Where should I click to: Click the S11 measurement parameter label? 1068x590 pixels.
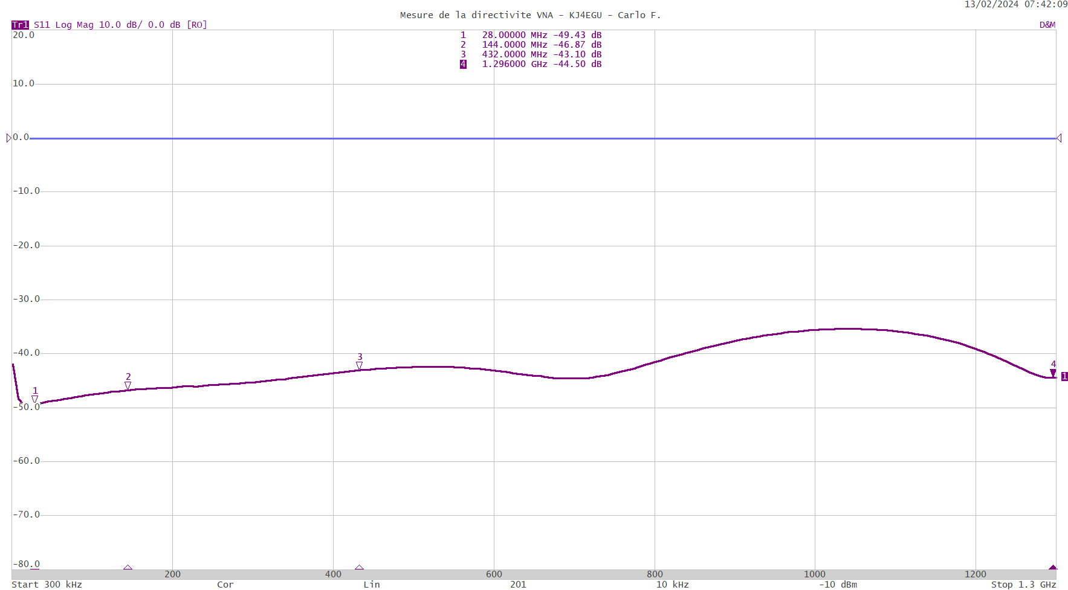tap(42, 25)
